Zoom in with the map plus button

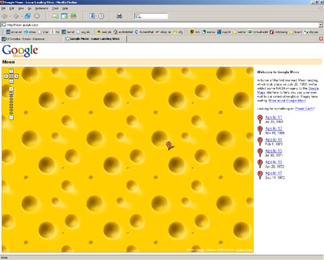(11, 88)
